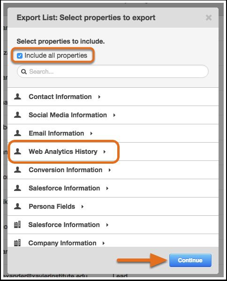Close the Export List dialog
The image size is (227, 281).
click(209, 18)
